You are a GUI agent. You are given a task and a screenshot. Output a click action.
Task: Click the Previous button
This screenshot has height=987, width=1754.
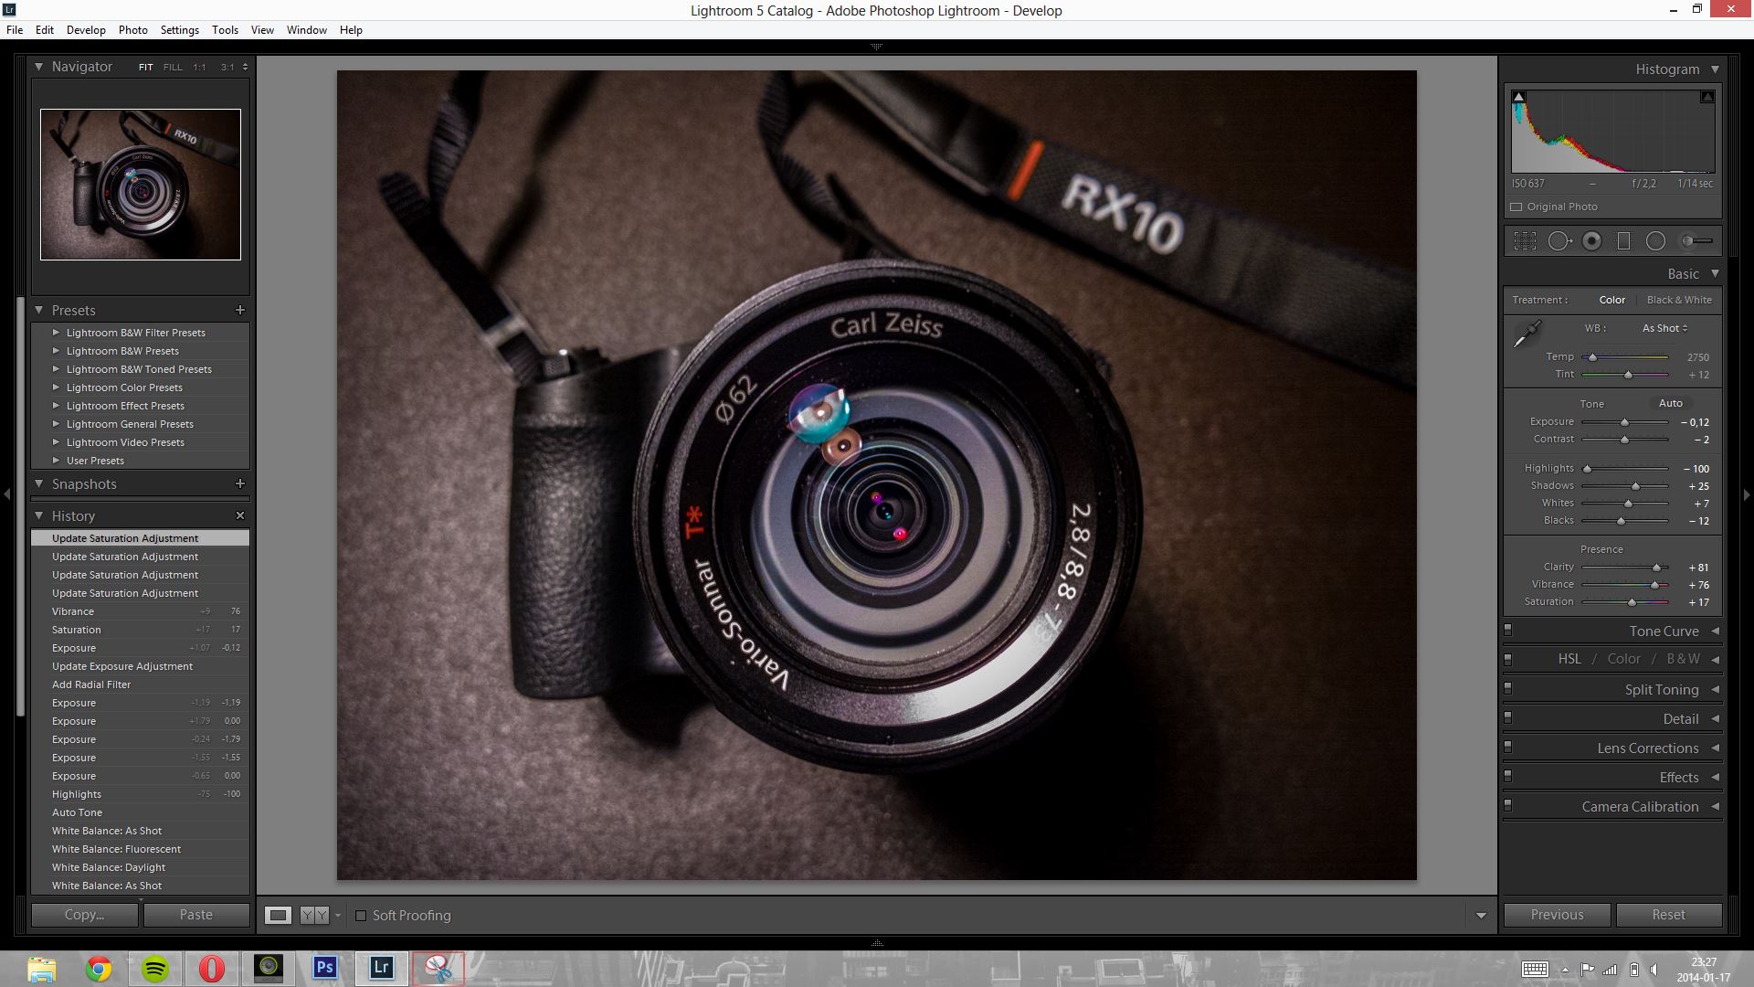pyautogui.click(x=1558, y=915)
